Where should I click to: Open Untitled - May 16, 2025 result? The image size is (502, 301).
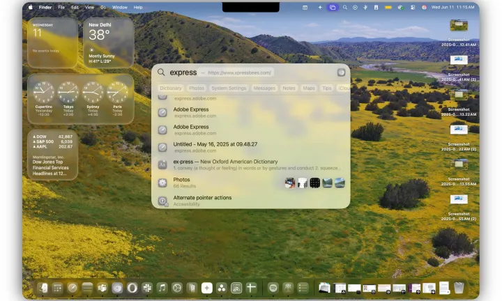pyautogui.click(x=251, y=147)
